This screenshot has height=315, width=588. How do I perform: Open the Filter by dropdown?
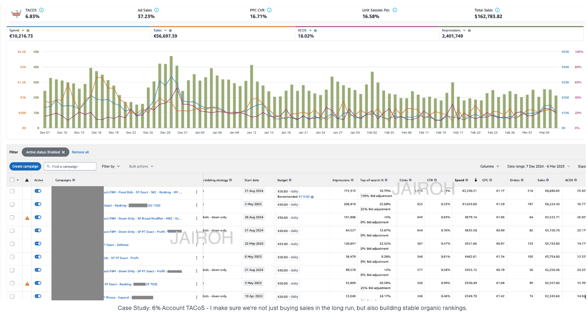click(111, 166)
